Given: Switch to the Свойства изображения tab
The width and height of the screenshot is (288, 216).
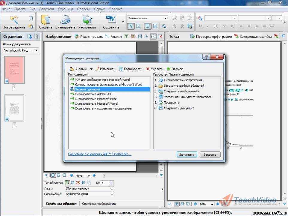Looking at the screenshot, I should click(x=99, y=204).
